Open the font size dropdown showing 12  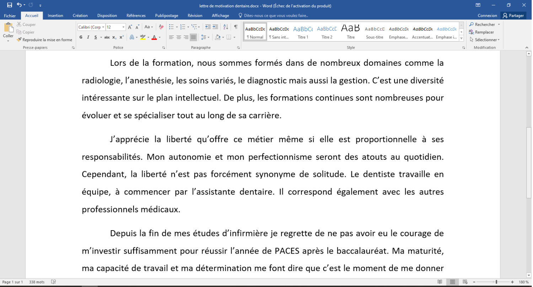coord(116,27)
